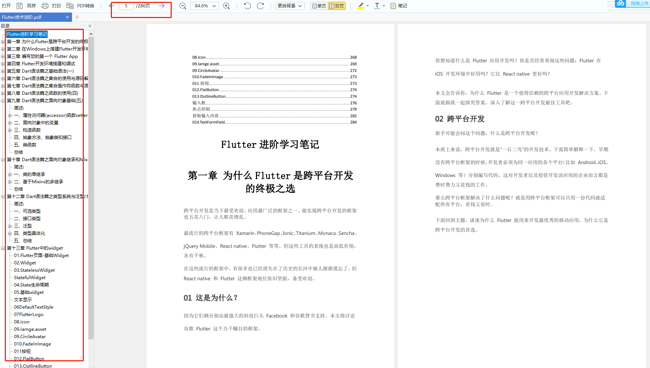
Task: Open a new tab with the plus button
Action: tap(77, 17)
